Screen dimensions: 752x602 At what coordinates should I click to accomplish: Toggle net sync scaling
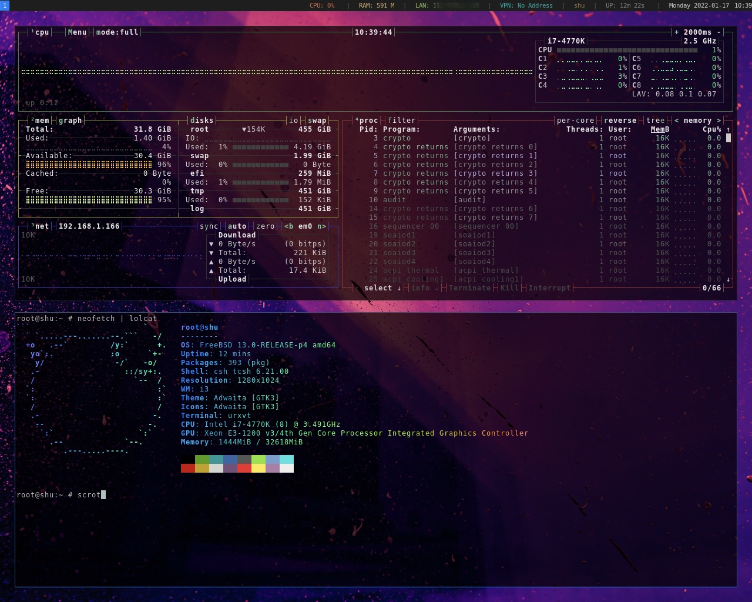click(x=209, y=226)
